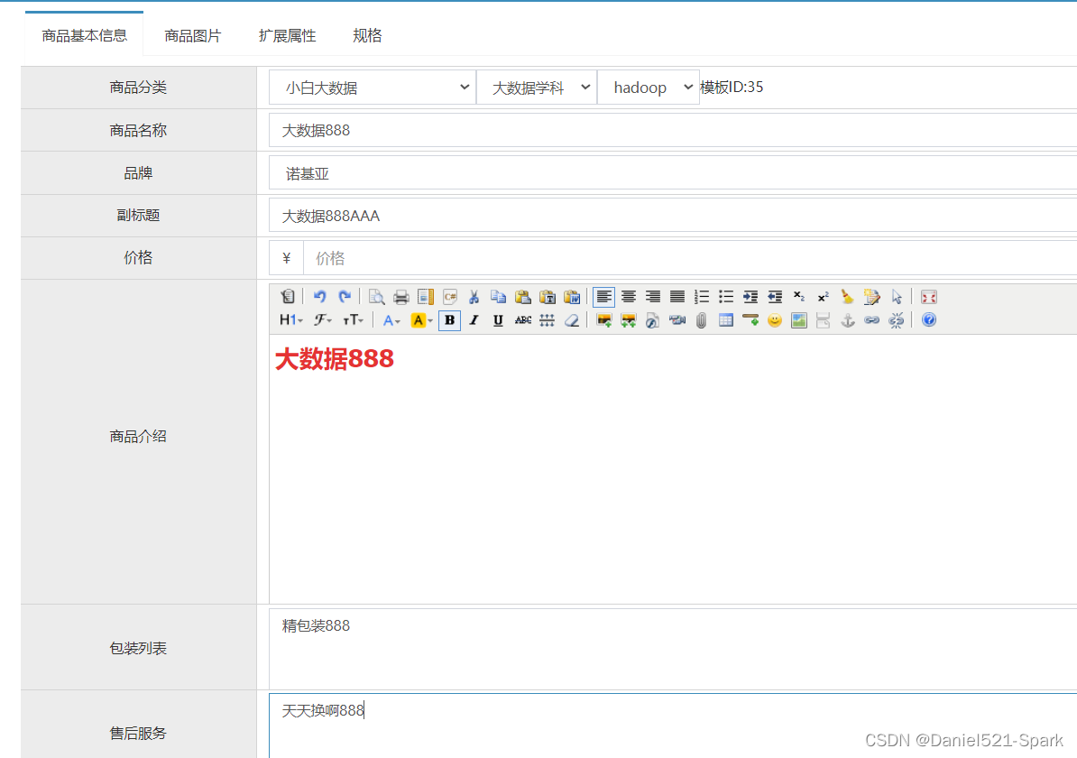The height and width of the screenshot is (758, 1077).
Task: Insert Flash content icon
Action: 652,319
